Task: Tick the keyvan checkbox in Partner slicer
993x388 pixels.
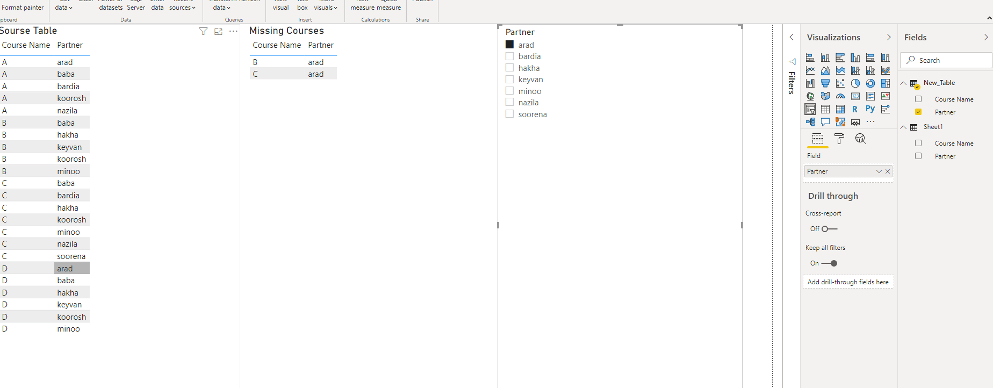Action: click(x=509, y=80)
